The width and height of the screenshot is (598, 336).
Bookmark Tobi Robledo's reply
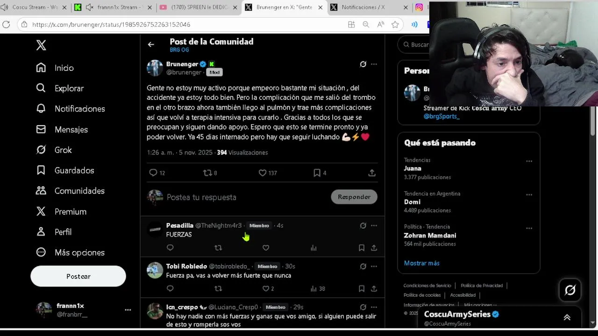362,288
